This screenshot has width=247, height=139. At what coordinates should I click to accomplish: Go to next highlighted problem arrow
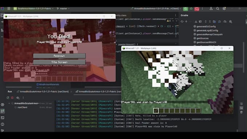[177, 21]
